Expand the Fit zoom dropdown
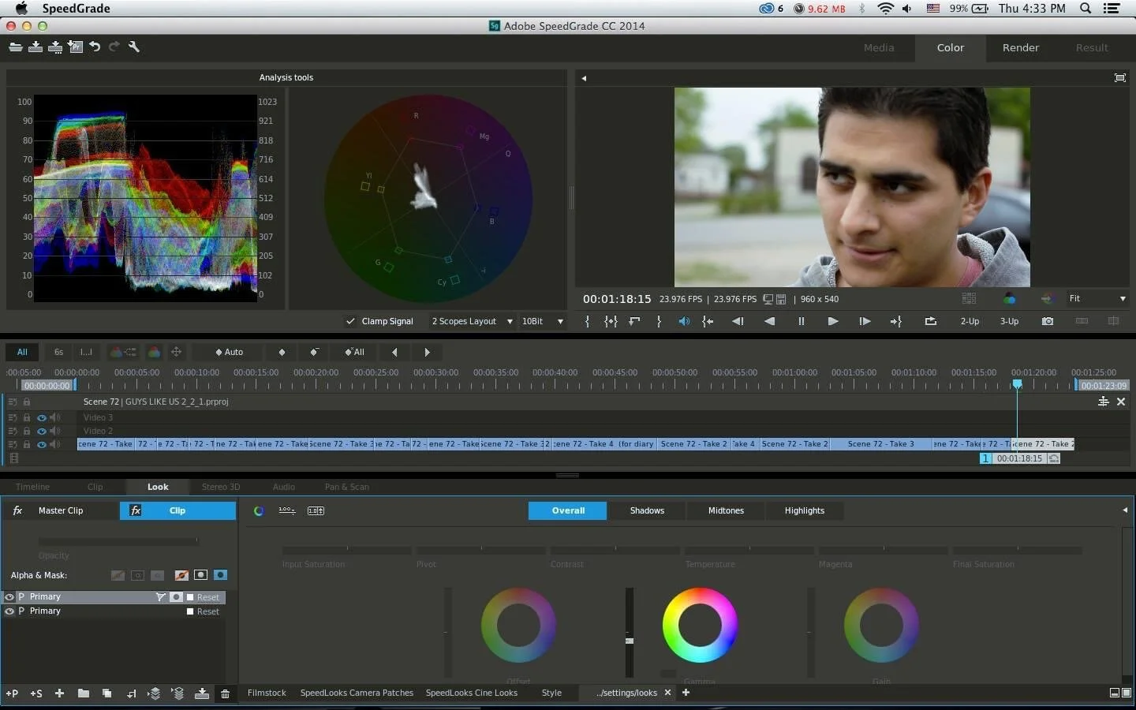 click(1097, 299)
